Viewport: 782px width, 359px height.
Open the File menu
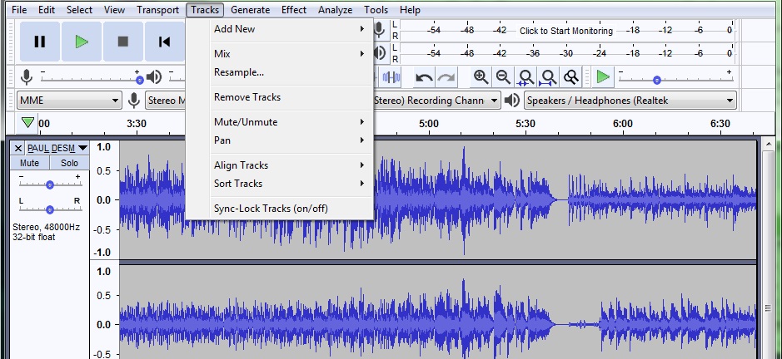(19, 10)
